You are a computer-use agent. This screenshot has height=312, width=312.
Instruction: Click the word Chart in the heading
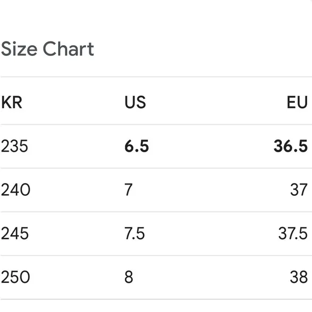click(68, 49)
